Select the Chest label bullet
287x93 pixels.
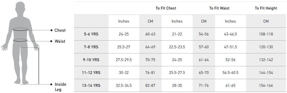[51, 30]
